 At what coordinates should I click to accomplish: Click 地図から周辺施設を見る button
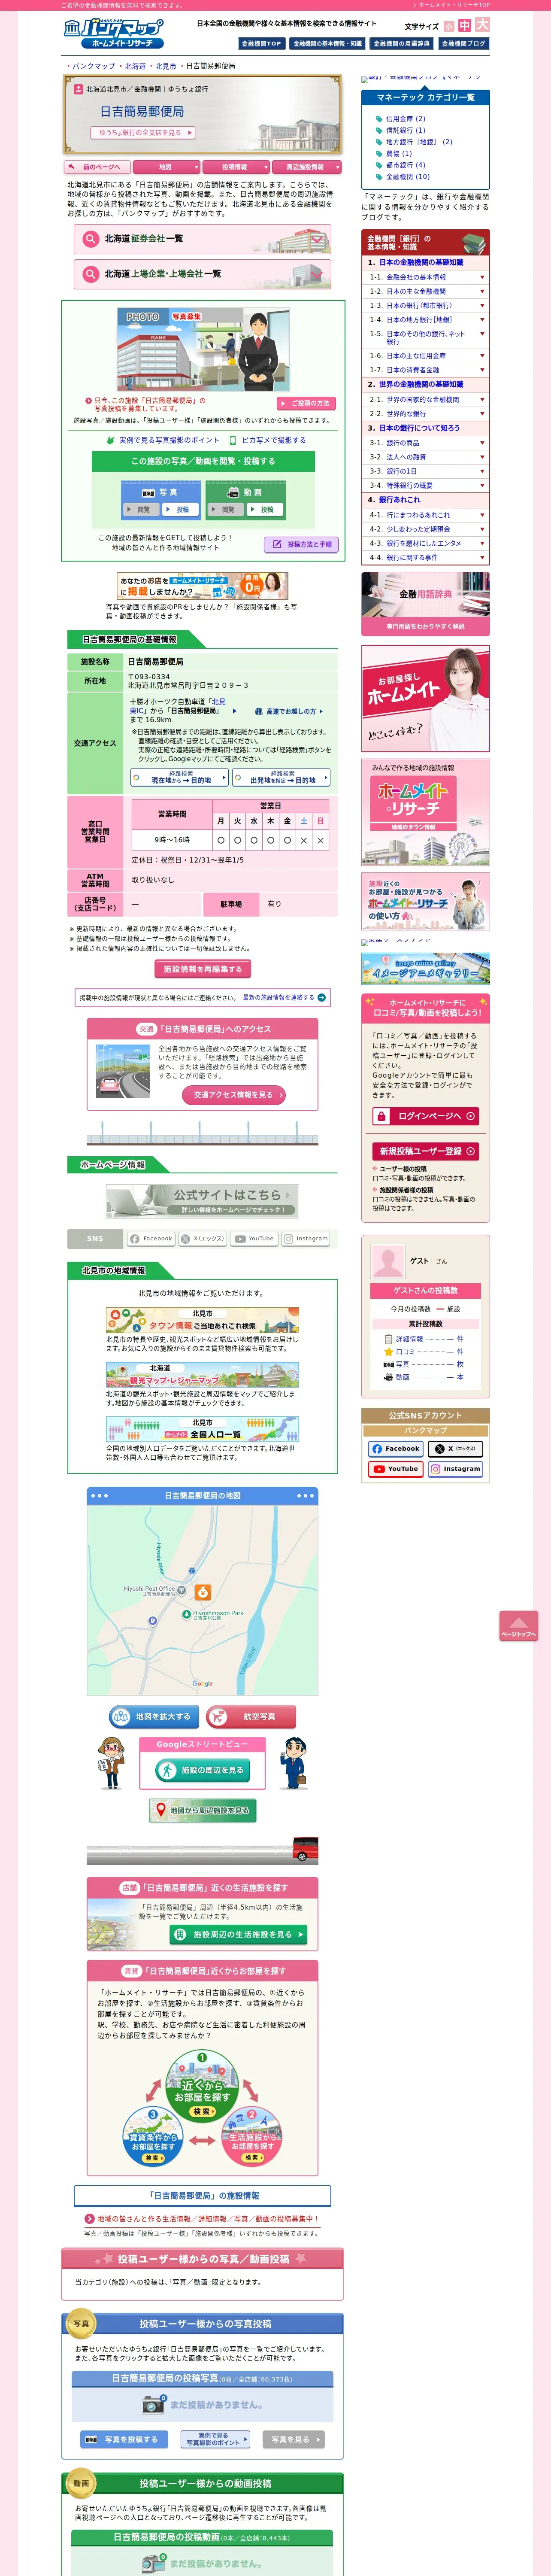pyautogui.click(x=202, y=1810)
